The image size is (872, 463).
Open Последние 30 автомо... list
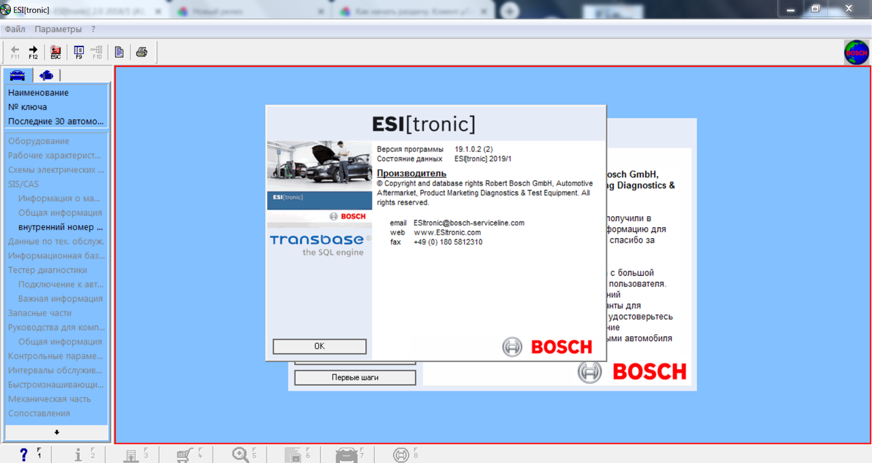57,121
